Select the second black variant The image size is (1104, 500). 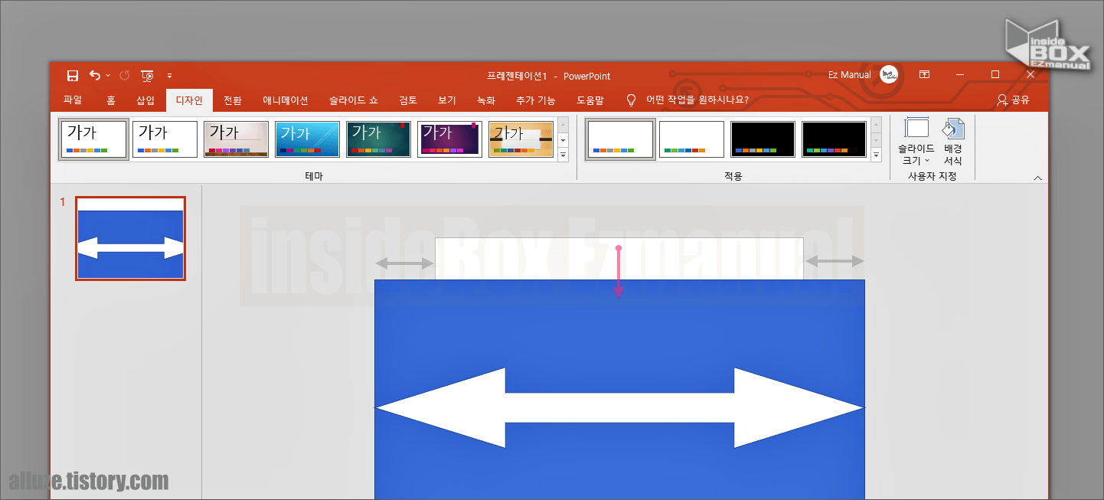[x=834, y=139]
